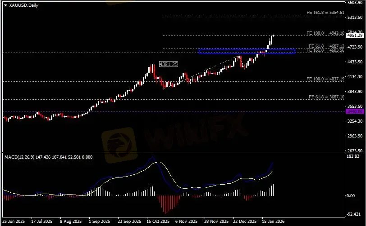Click the 6 Nov 2025 date label

pyautogui.click(x=186, y=222)
